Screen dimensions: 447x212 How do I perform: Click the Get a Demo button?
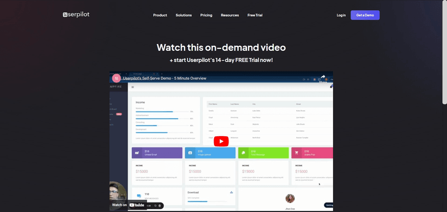[365, 15]
